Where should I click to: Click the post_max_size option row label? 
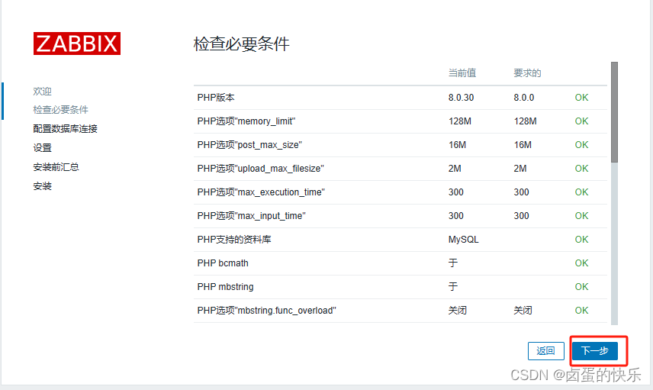(x=250, y=145)
